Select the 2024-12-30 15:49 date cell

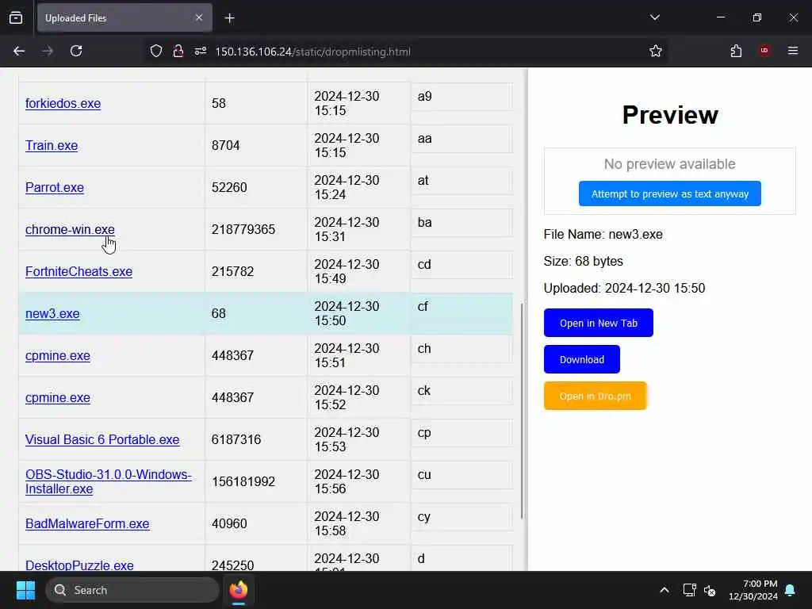point(359,271)
